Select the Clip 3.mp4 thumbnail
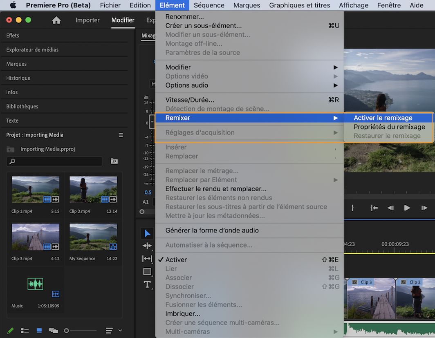 pos(35,237)
